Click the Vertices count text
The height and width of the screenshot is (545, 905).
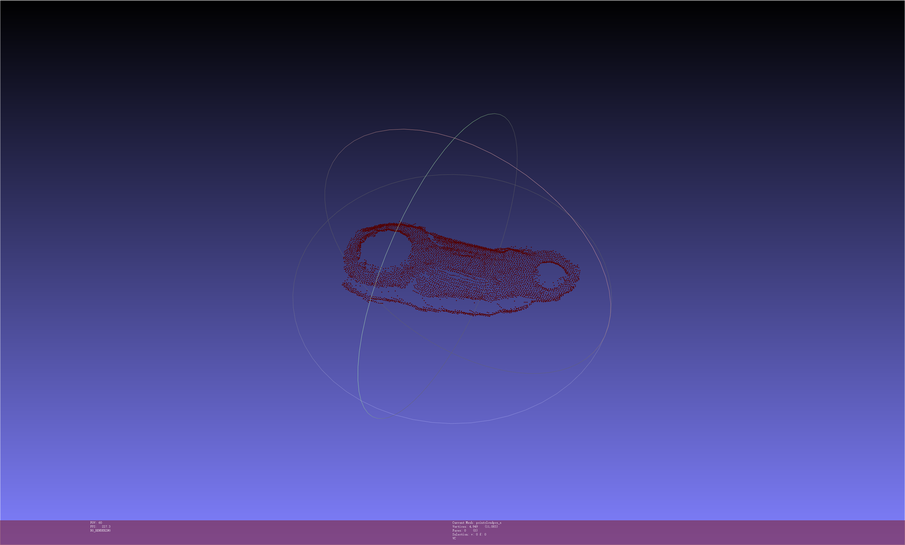[x=475, y=527]
